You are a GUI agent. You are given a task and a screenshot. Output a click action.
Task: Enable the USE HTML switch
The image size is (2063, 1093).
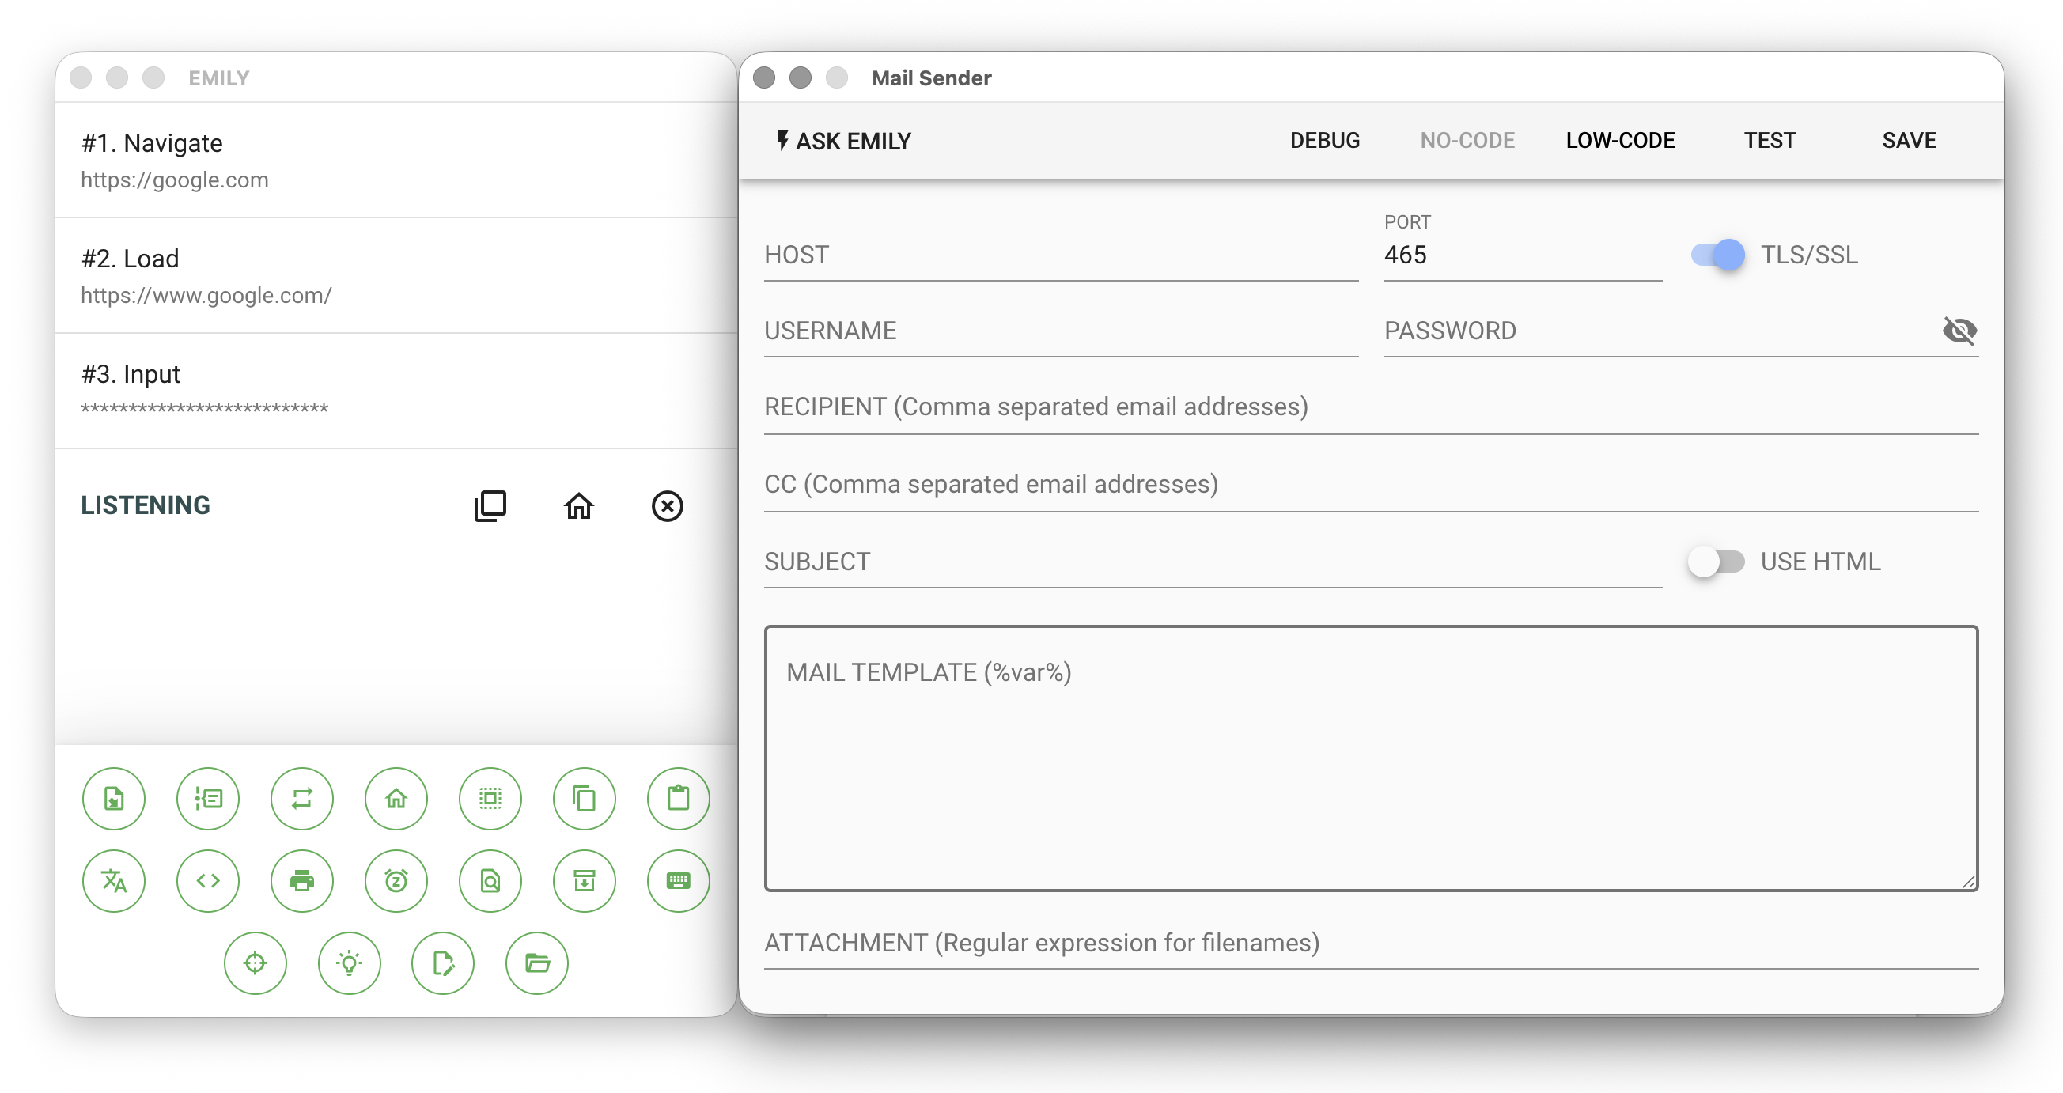(1716, 562)
